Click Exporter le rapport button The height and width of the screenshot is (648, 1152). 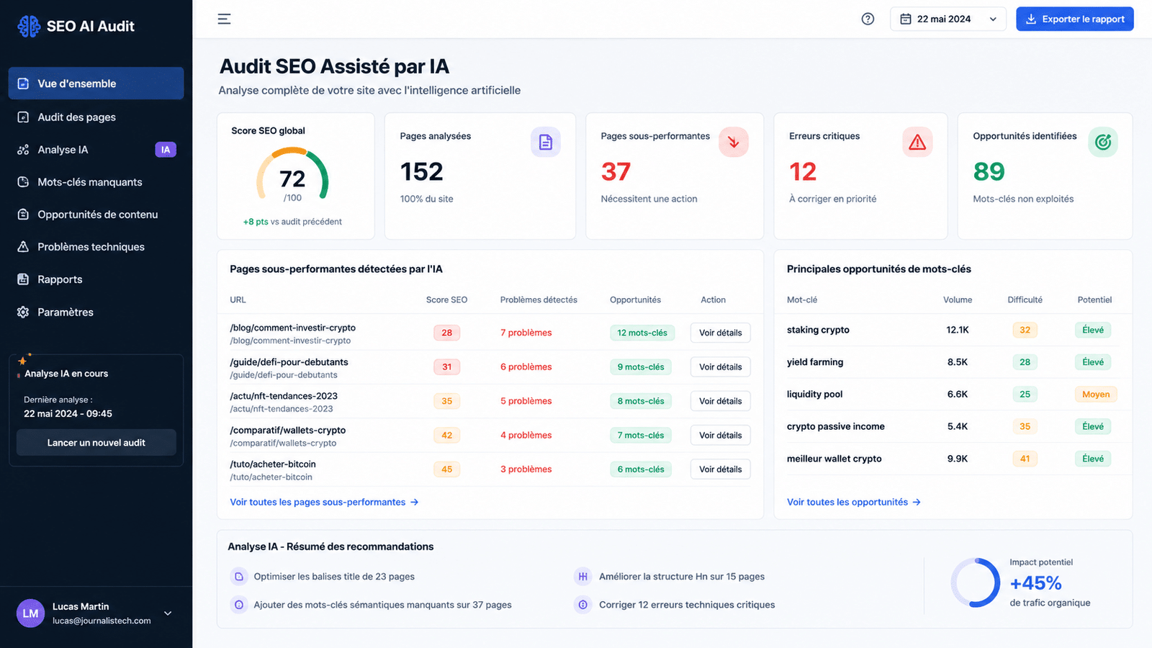[1074, 19]
